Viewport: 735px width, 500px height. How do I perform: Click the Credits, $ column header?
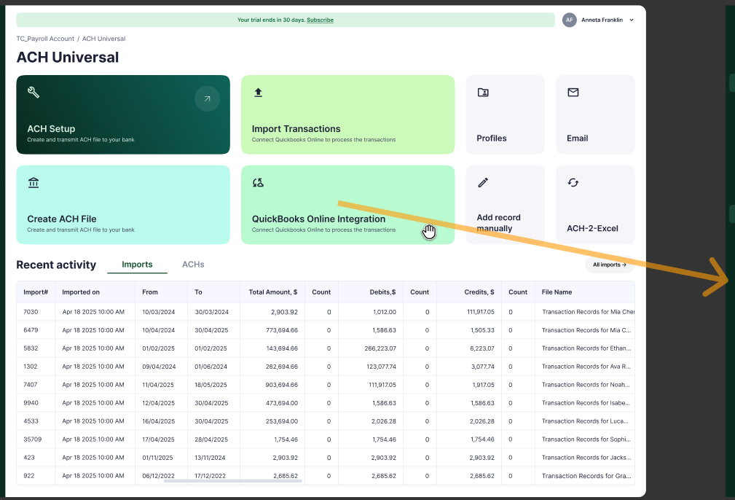[x=479, y=292]
